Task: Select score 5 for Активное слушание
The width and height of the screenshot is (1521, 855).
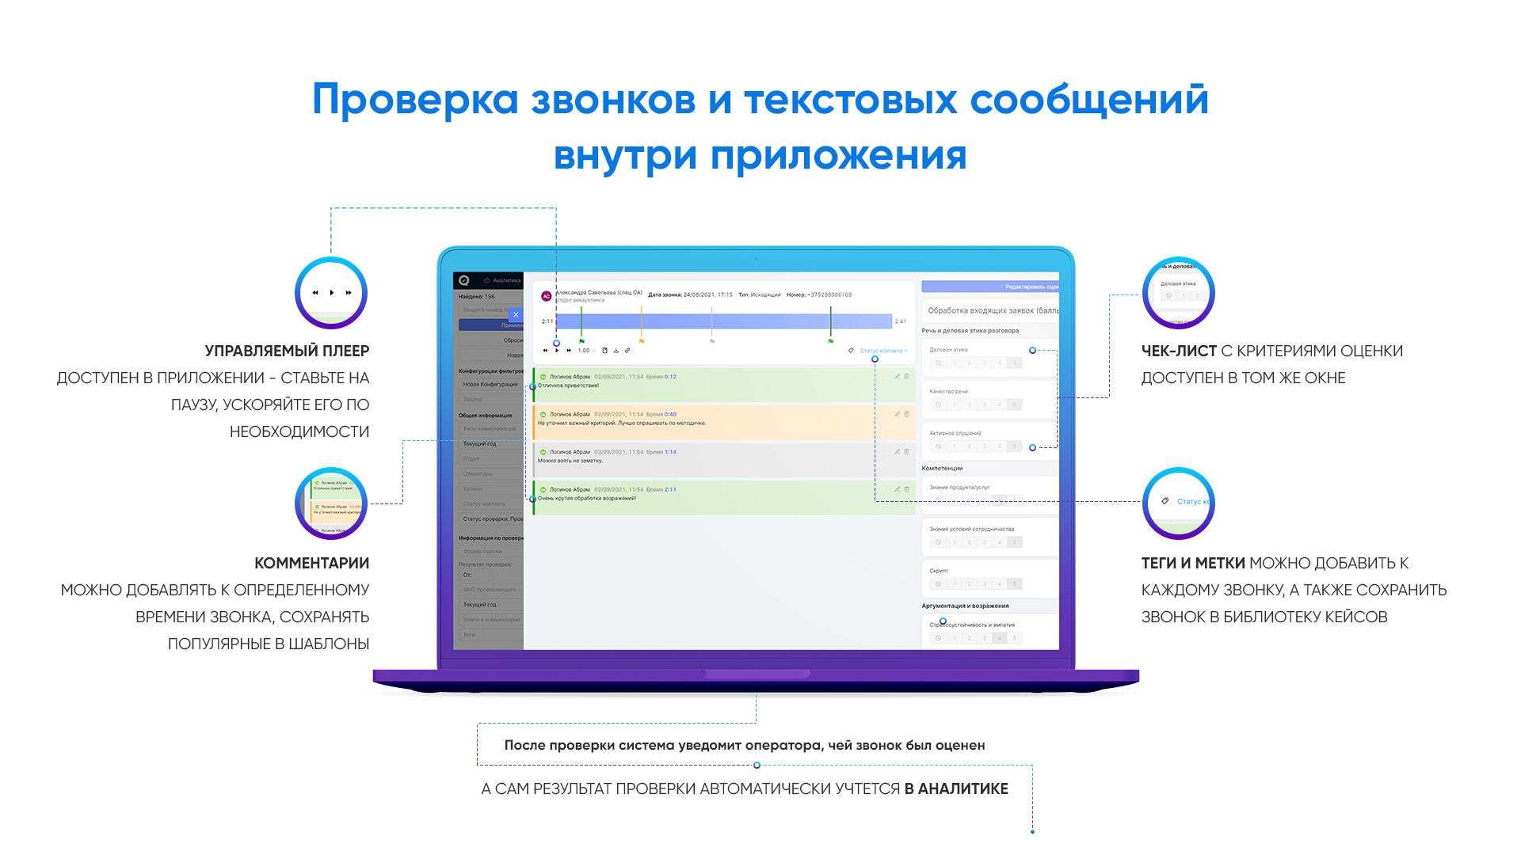Action: (1015, 446)
